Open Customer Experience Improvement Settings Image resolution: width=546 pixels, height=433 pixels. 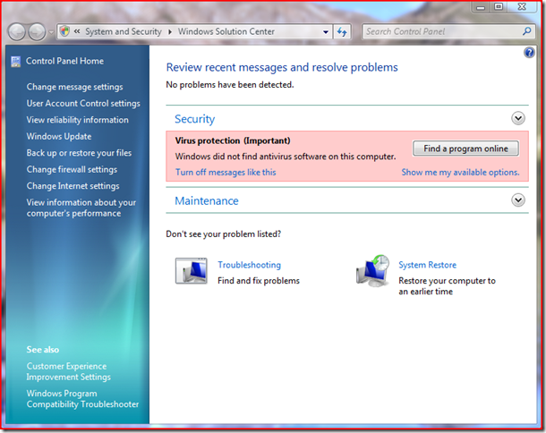click(x=69, y=371)
